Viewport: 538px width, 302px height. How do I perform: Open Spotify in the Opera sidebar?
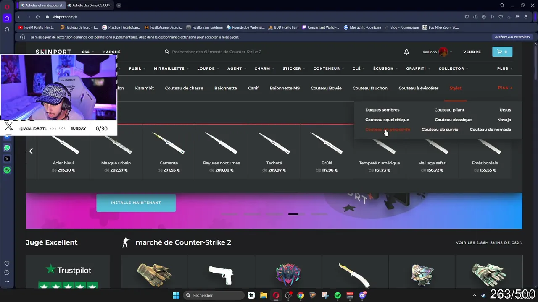7,170
